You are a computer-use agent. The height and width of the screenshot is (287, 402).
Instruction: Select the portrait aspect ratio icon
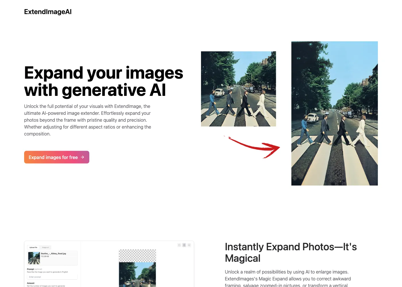(x=184, y=245)
